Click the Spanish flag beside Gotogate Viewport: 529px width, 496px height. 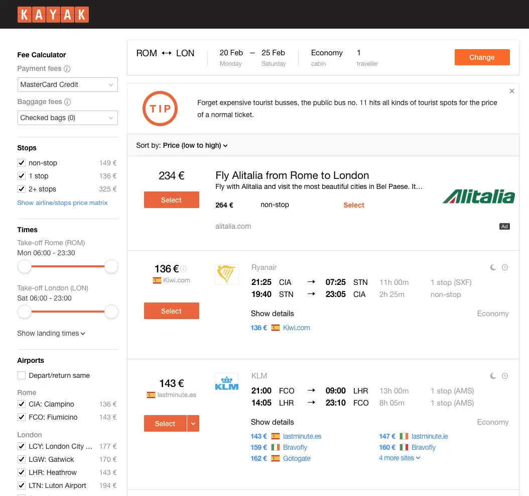pyautogui.click(x=276, y=458)
